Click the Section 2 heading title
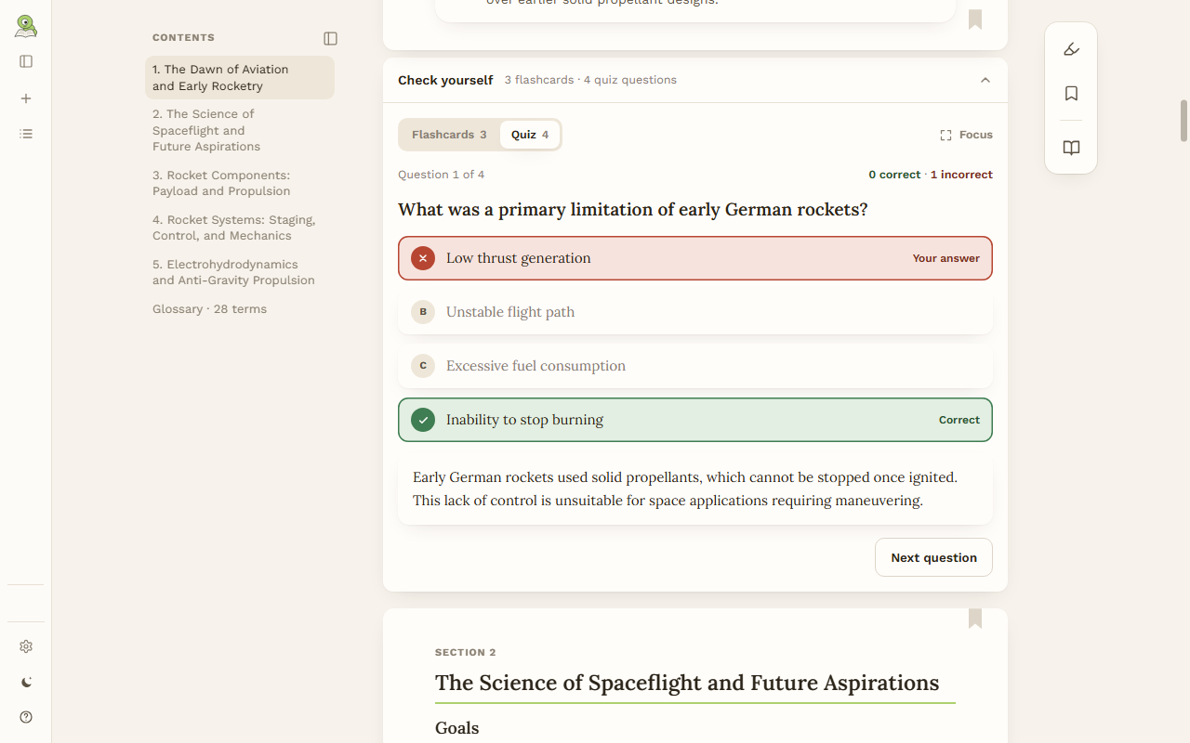The image size is (1190, 743). point(687,683)
